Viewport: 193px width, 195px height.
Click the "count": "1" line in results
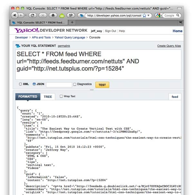32,114
